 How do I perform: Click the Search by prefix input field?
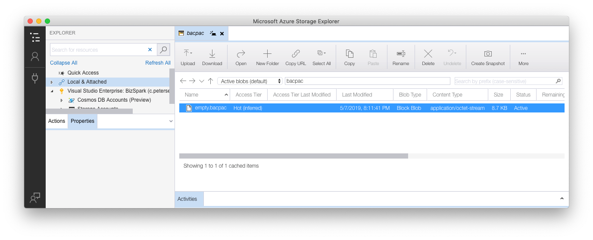pos(504,81)
